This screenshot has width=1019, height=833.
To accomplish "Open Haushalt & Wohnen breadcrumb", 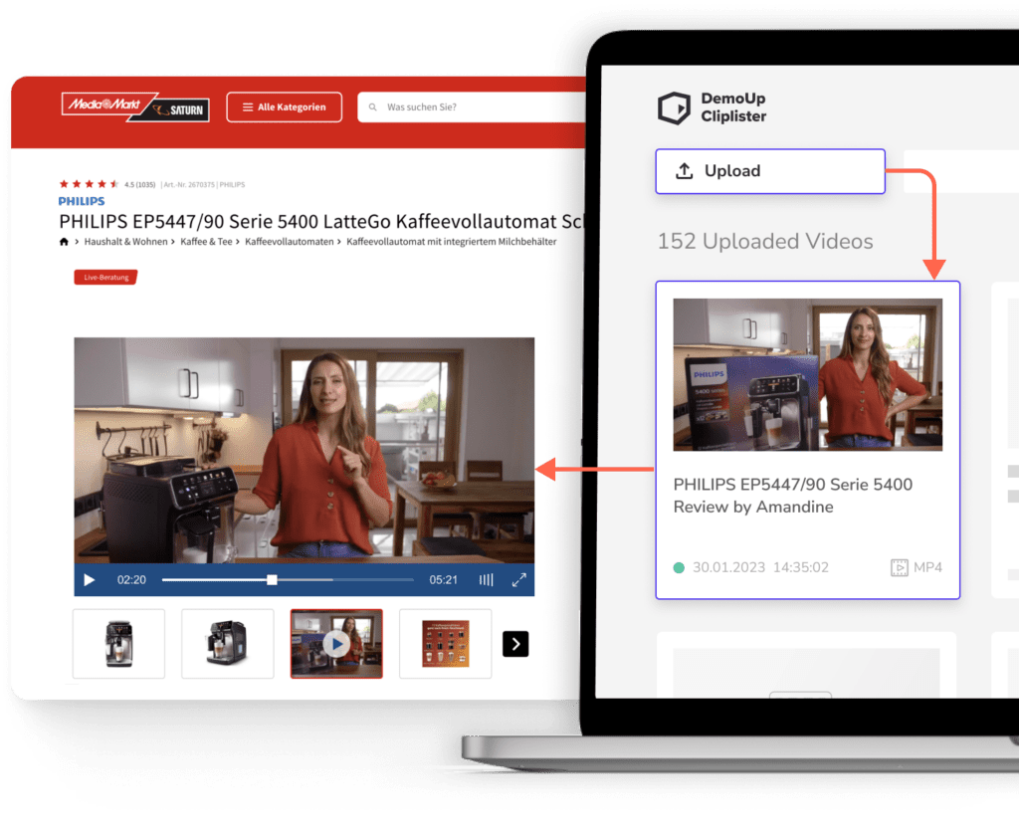I will pyautogui.click(x=125, y=242).
